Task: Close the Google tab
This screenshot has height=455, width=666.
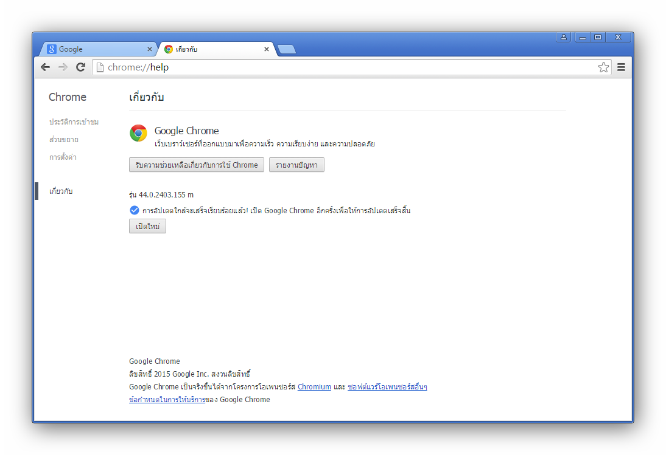Action: (150, 49)
